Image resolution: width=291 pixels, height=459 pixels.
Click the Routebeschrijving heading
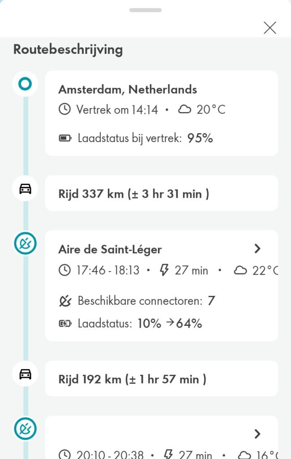(68, 49)
